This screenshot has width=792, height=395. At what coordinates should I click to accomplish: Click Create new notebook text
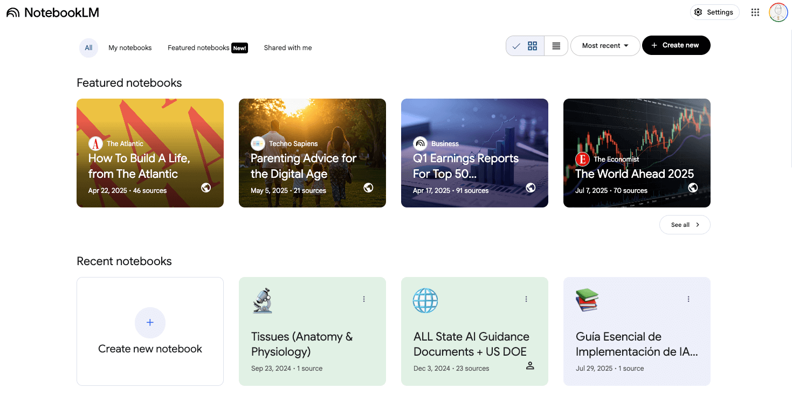tap(150, 349)
